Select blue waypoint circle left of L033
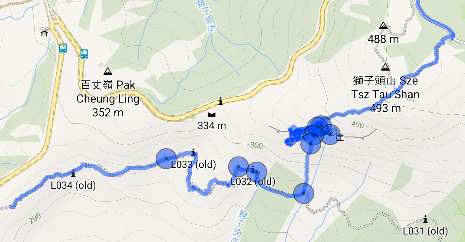Screen dimensions: 465x242 (x=166, y=159)
